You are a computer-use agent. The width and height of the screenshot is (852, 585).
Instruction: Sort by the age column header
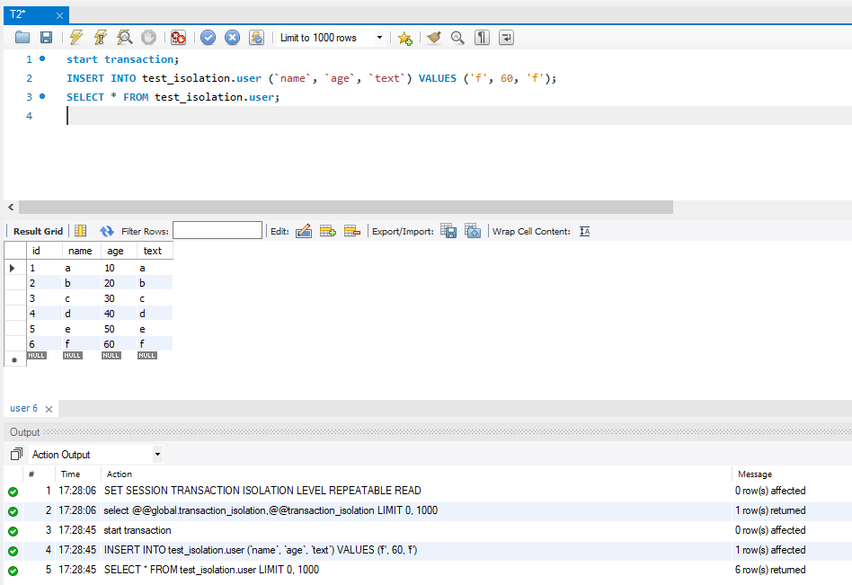[118, 251]
